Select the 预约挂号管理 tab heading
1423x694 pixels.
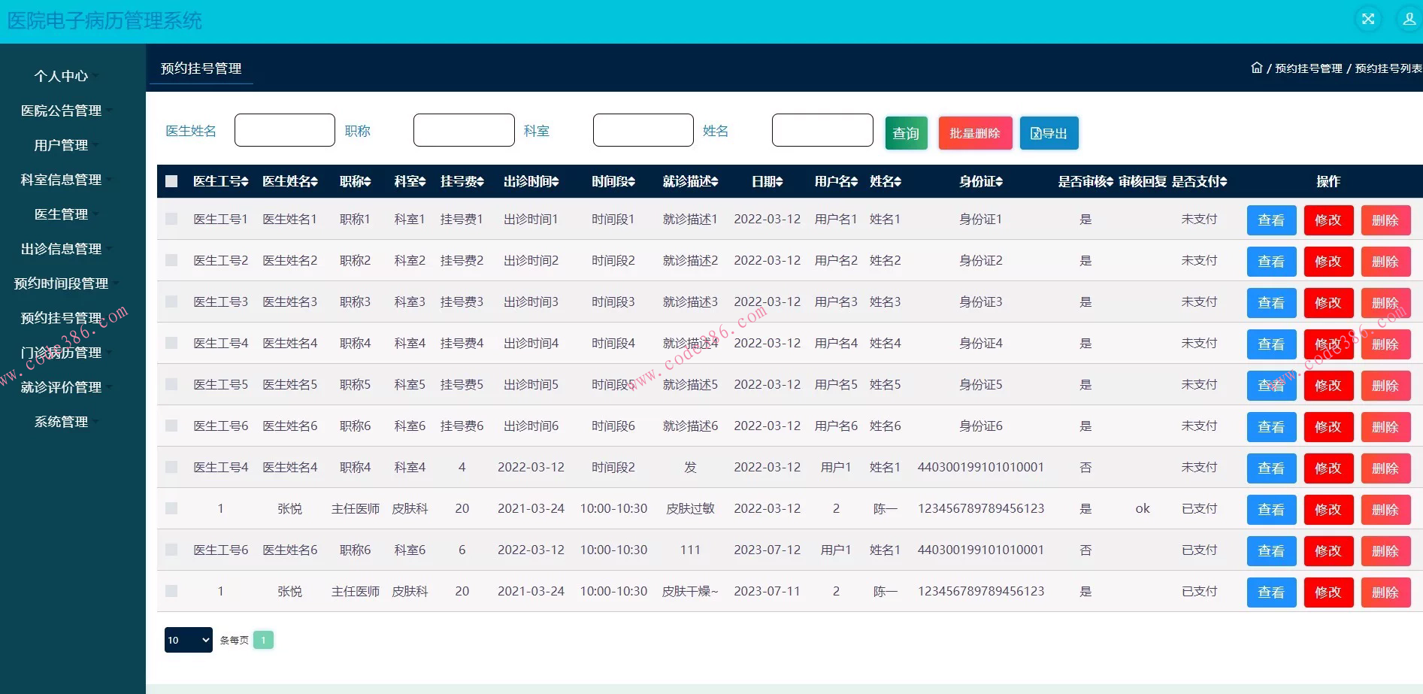(x=201, y=68)
